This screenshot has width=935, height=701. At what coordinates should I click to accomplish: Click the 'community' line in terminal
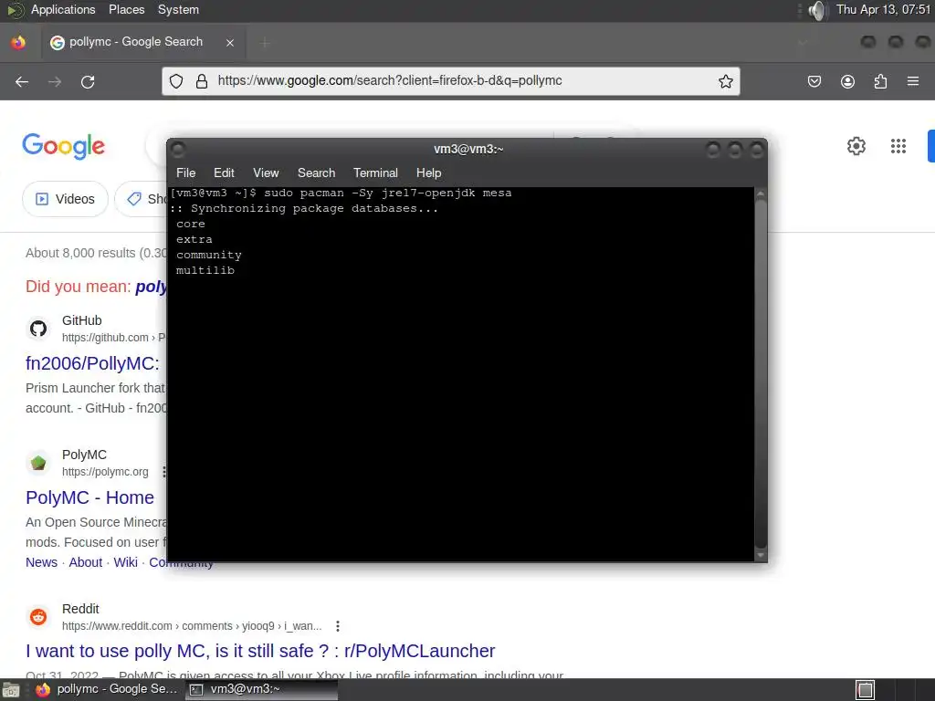click(x=209, y=256)
